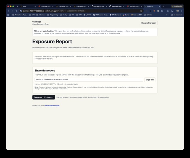Click the scanned date and word count line

coord(56,84)
